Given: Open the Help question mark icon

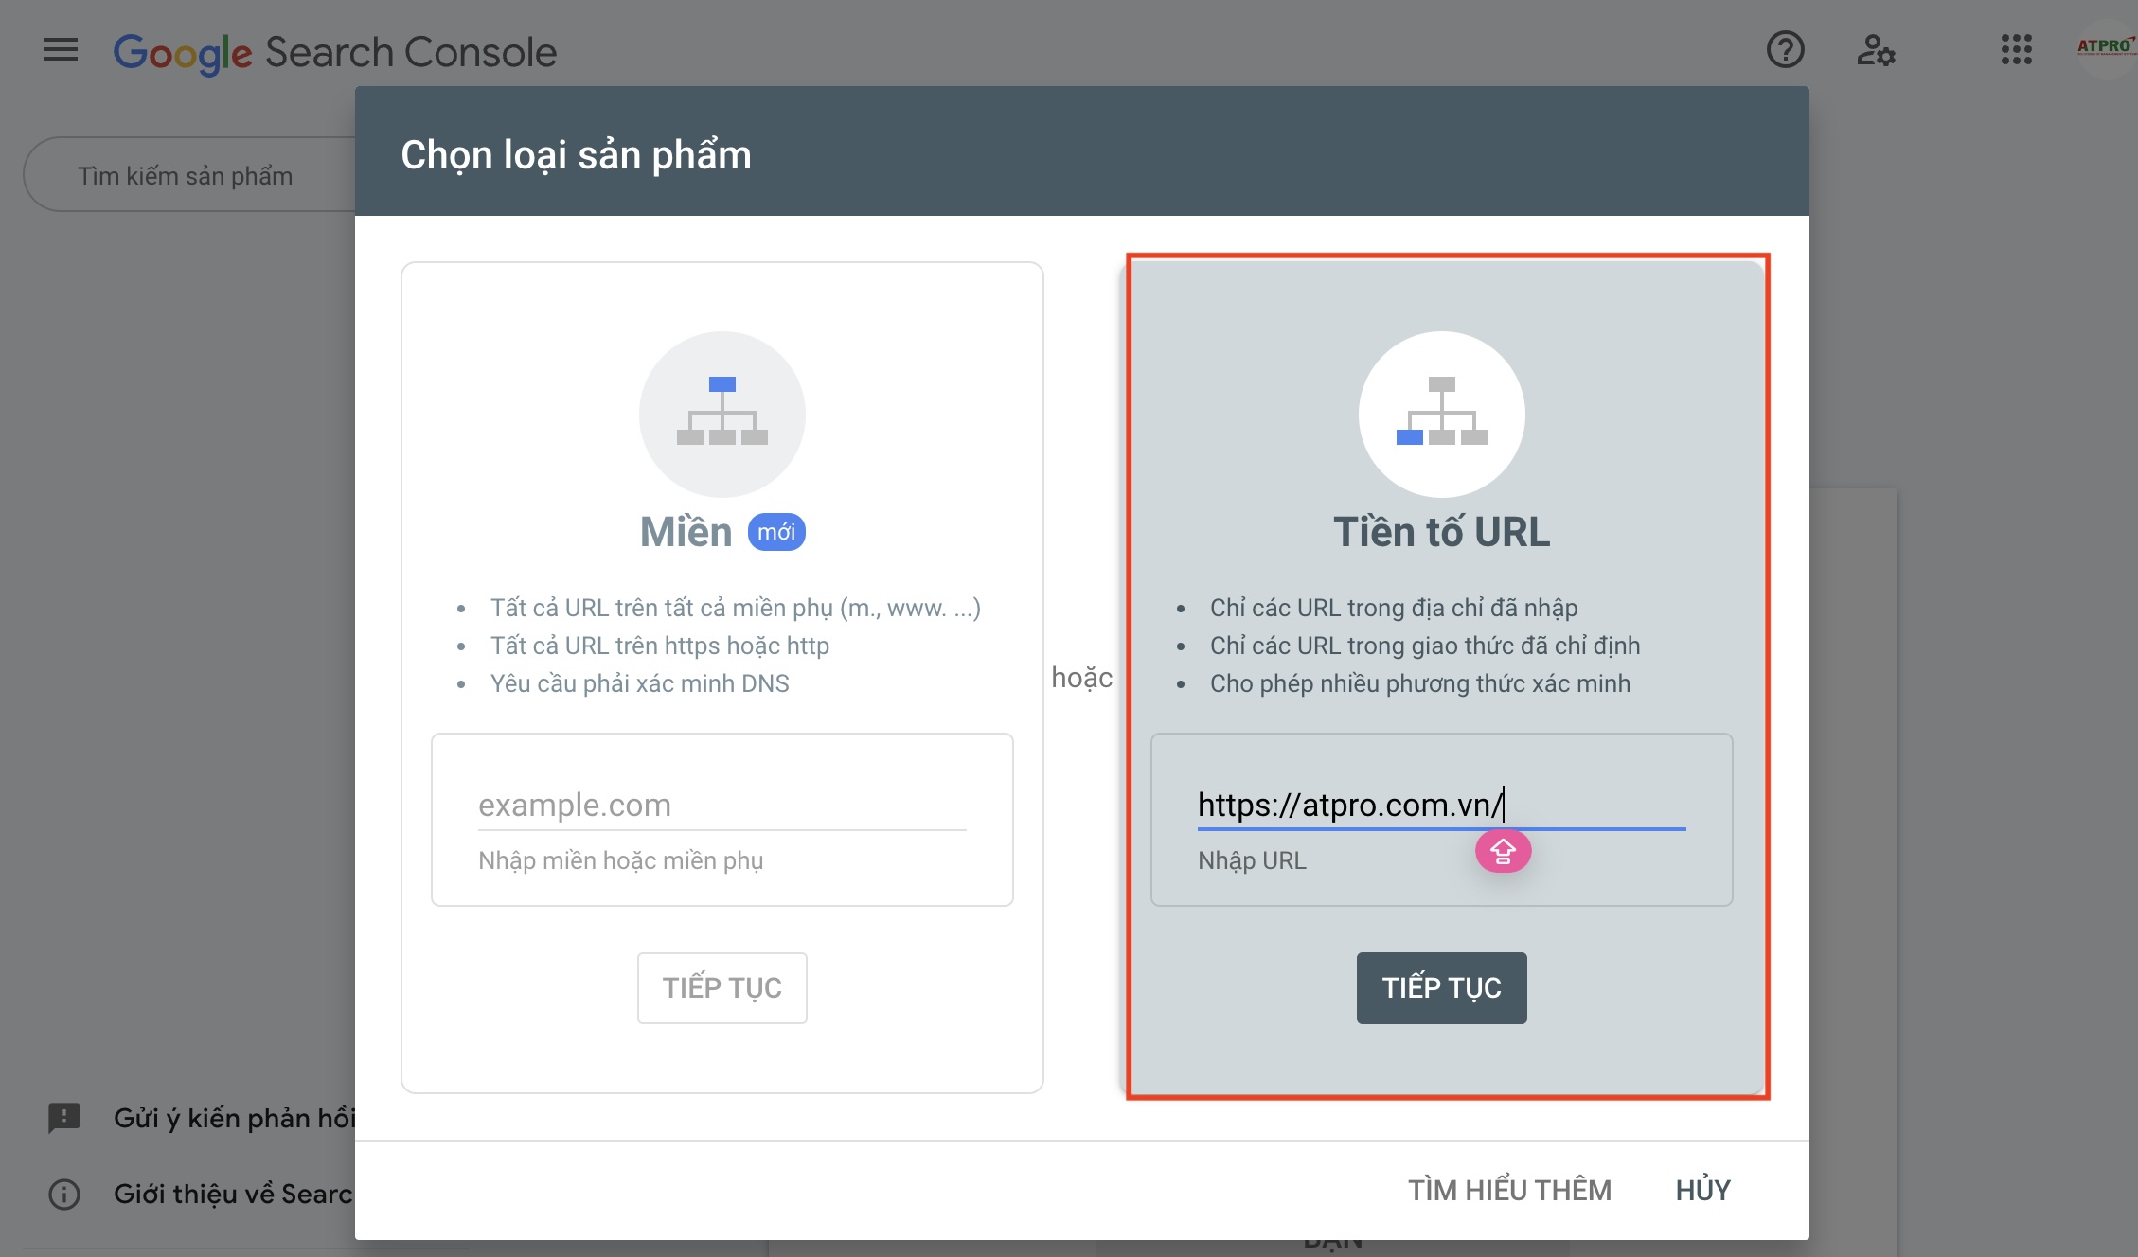Looking at the screenshot, I should [1785, 49].
